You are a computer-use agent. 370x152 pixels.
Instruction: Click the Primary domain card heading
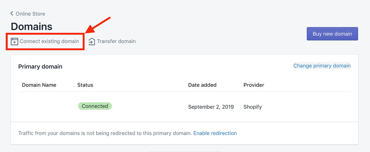[x=40, y=67]
